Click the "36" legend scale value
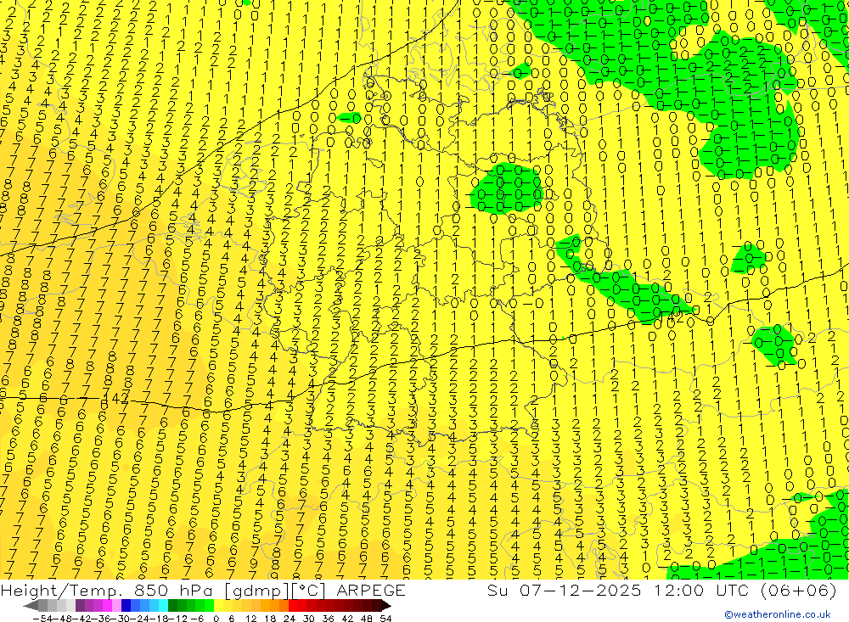Viewport: 849px width, 622px height. coord(328,619)
